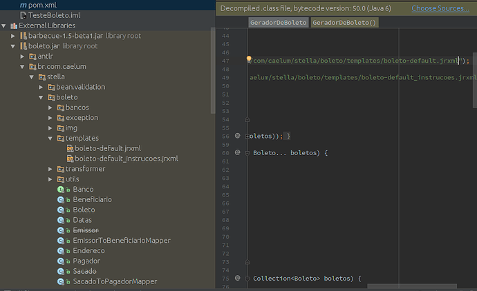The image size is (477, 291).
Task: Click the package icon for img
Action: click(x=61, y=128)
